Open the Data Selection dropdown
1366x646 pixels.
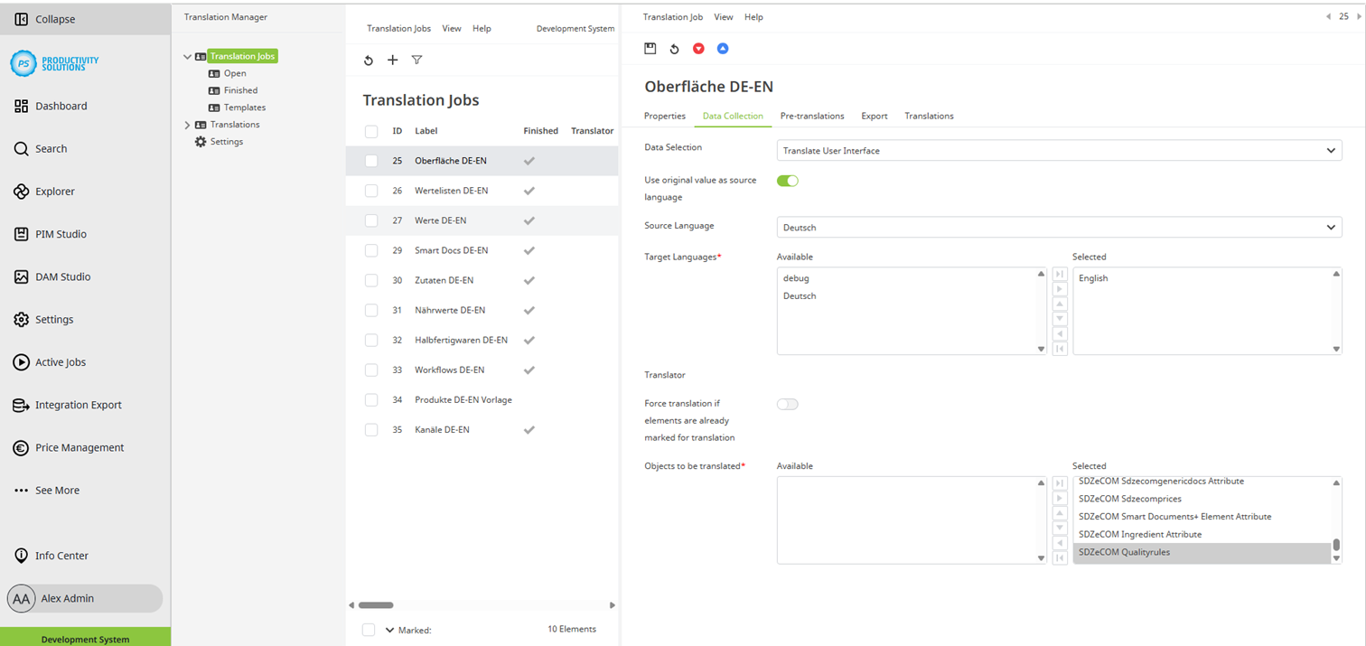pos(1059,151)
